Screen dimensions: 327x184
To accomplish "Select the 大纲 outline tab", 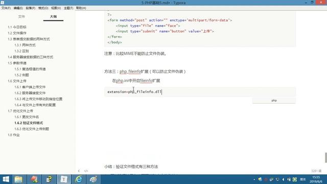I will (x=53, y=16).
